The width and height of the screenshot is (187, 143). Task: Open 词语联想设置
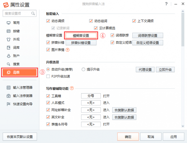(148, 36)
